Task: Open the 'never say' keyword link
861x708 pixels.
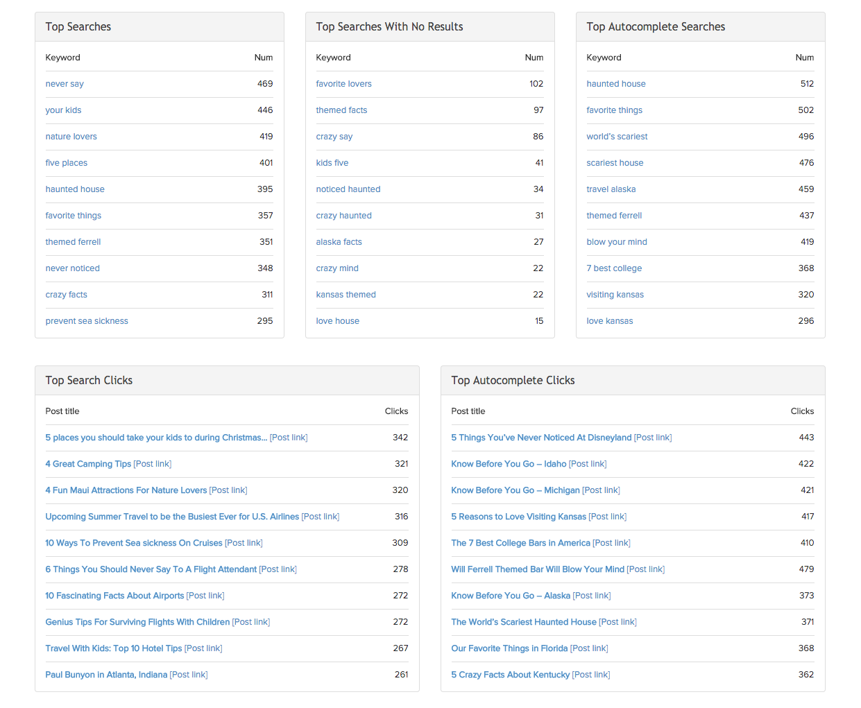Action: pos(65,84)
